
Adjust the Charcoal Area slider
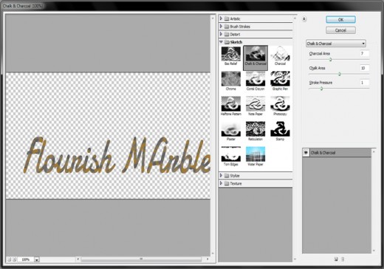(x=330, y=59)
